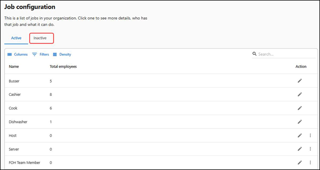Screen dimensions: 320x170
Task: Open the Filters panel
Action: tap(41, 55)
